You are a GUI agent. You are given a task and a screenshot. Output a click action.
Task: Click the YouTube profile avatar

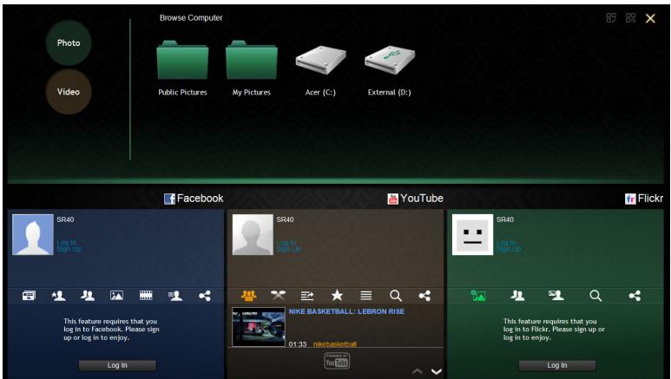tap(253, 235)
